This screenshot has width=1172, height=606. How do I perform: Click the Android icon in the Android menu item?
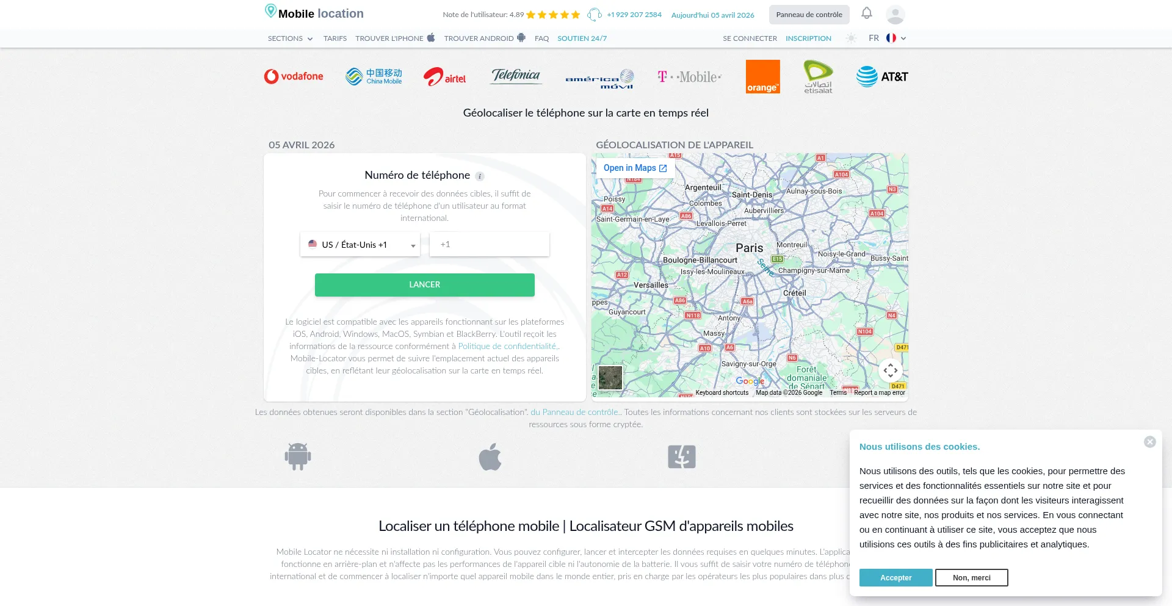click(521, 37)
